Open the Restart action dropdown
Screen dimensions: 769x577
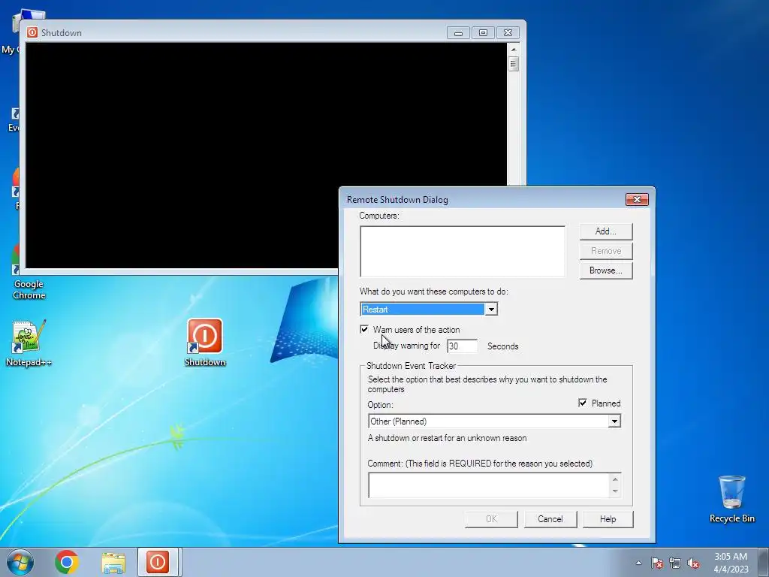pos(491,309)
